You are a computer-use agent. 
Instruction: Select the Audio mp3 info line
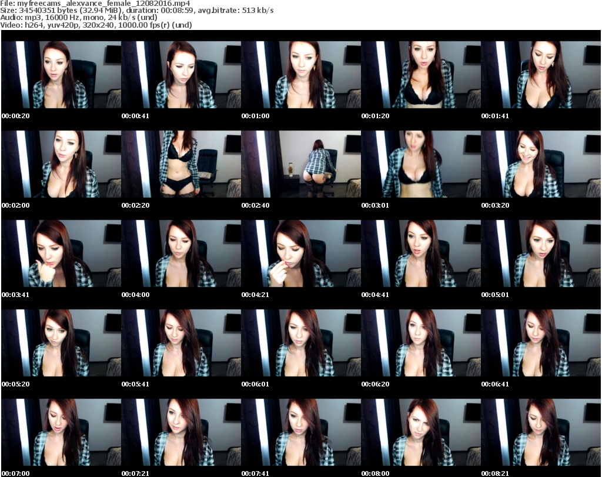coord(79,18)
